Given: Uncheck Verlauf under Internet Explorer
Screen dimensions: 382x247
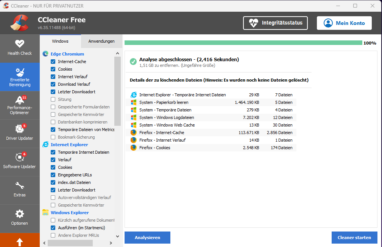Looking at the screenshot, I should coord(53,160).
